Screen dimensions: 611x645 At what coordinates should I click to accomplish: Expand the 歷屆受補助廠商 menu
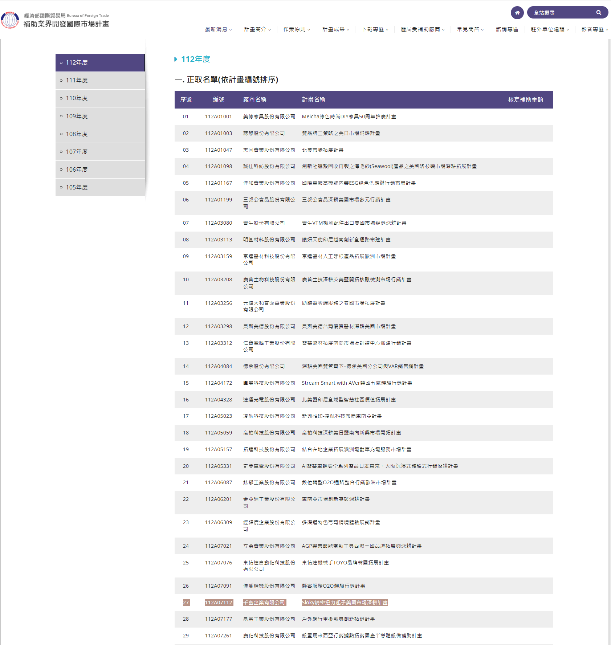pos(423,29)
